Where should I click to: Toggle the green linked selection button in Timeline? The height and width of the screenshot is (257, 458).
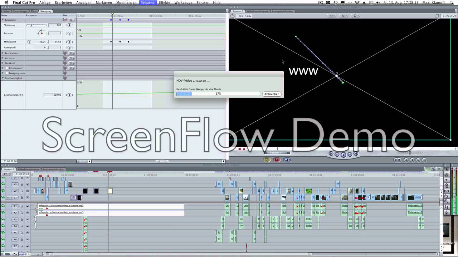(427, 169)
